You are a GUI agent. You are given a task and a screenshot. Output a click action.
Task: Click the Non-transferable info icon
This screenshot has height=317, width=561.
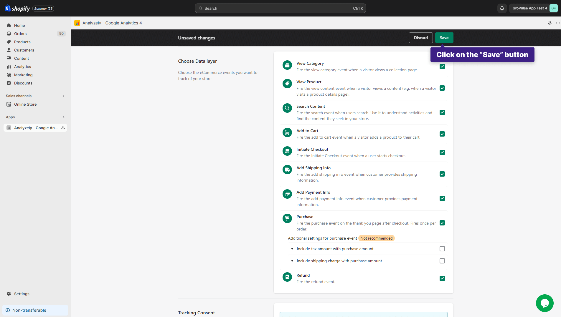(8, 310)
